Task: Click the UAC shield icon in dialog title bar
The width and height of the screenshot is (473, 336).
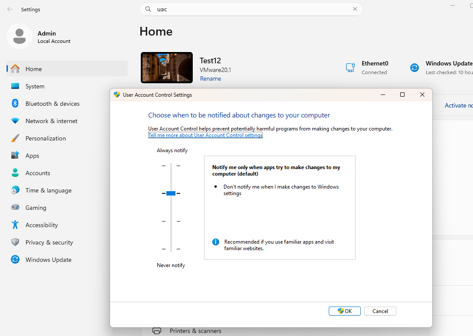Action: click(x=117, y=95)
